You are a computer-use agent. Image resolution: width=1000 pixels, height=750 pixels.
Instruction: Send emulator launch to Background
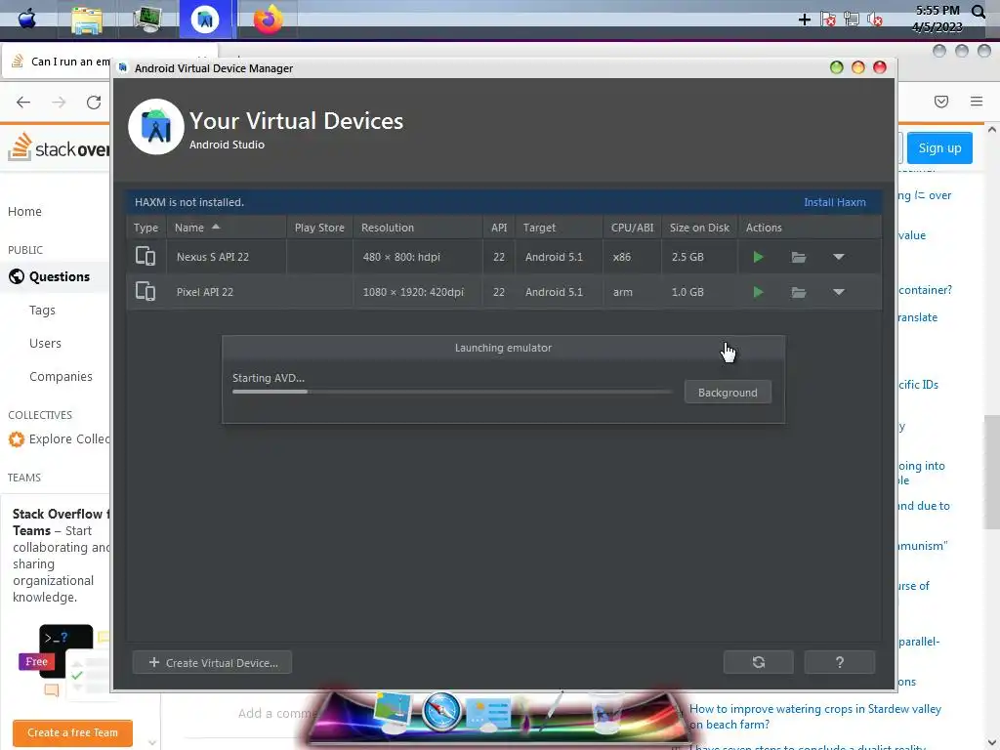pos(728,393)
